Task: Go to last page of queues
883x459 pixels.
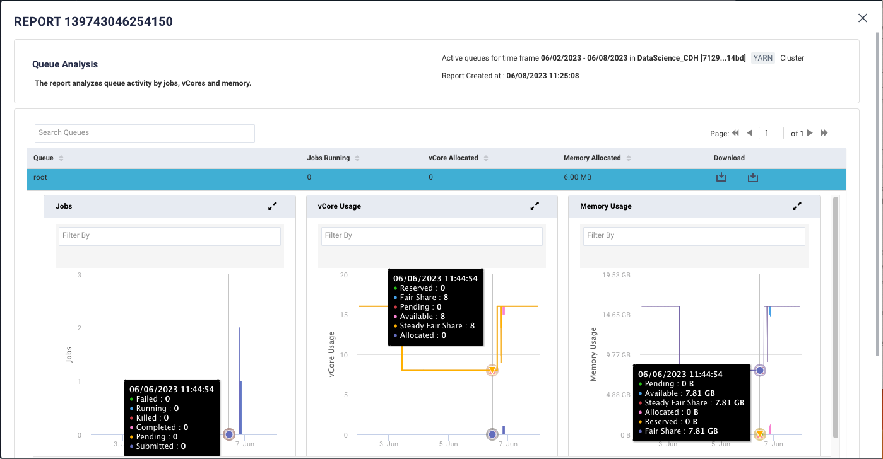Action: (x=824, y=133)
